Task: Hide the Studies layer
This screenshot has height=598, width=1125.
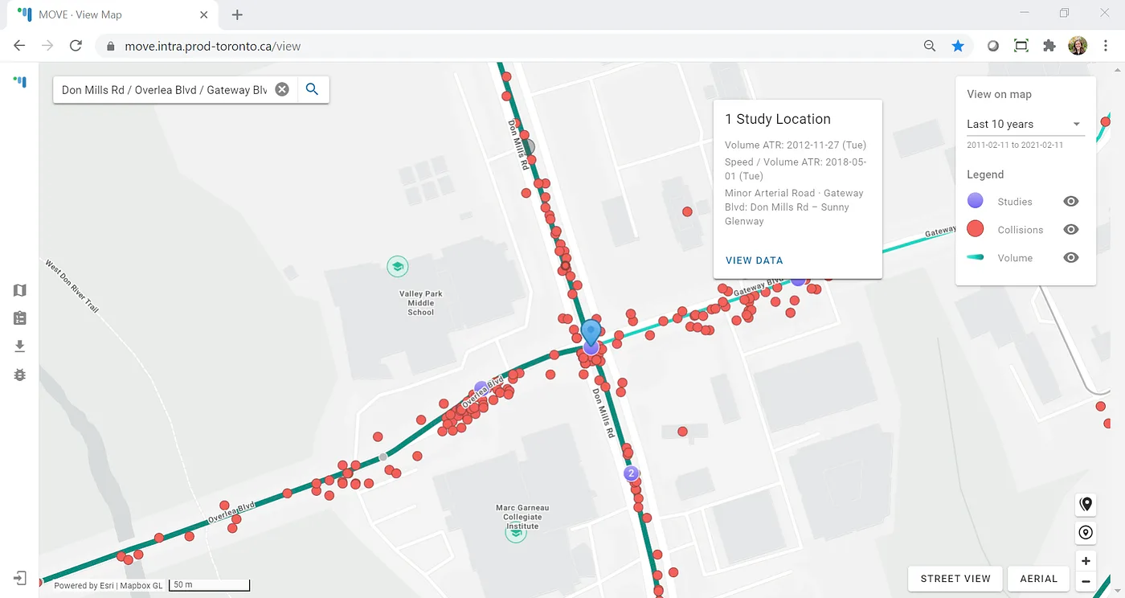Action: [x=1070, y=202]
